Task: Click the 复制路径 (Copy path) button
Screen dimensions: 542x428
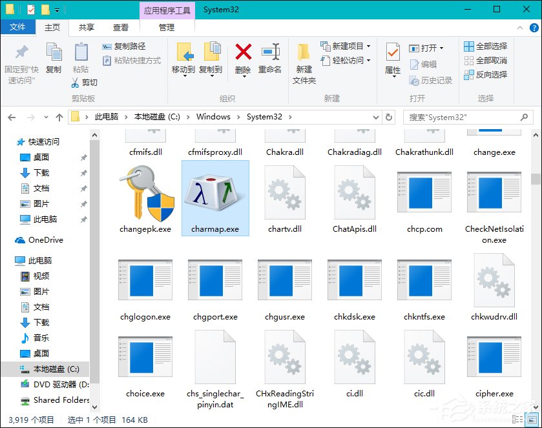Action: (122, 47)
